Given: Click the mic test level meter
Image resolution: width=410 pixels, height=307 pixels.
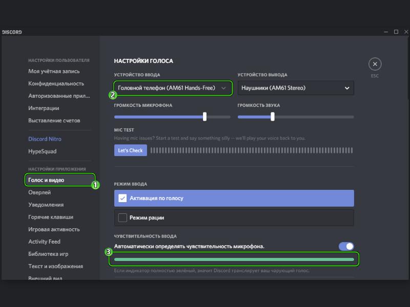Looking at the screenshot, I should point(252,150).
